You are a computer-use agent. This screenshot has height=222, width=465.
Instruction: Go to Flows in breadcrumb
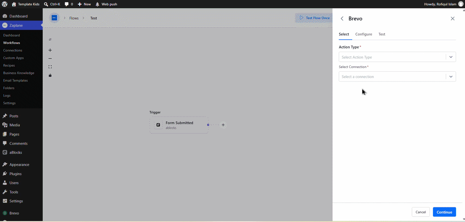74,18
